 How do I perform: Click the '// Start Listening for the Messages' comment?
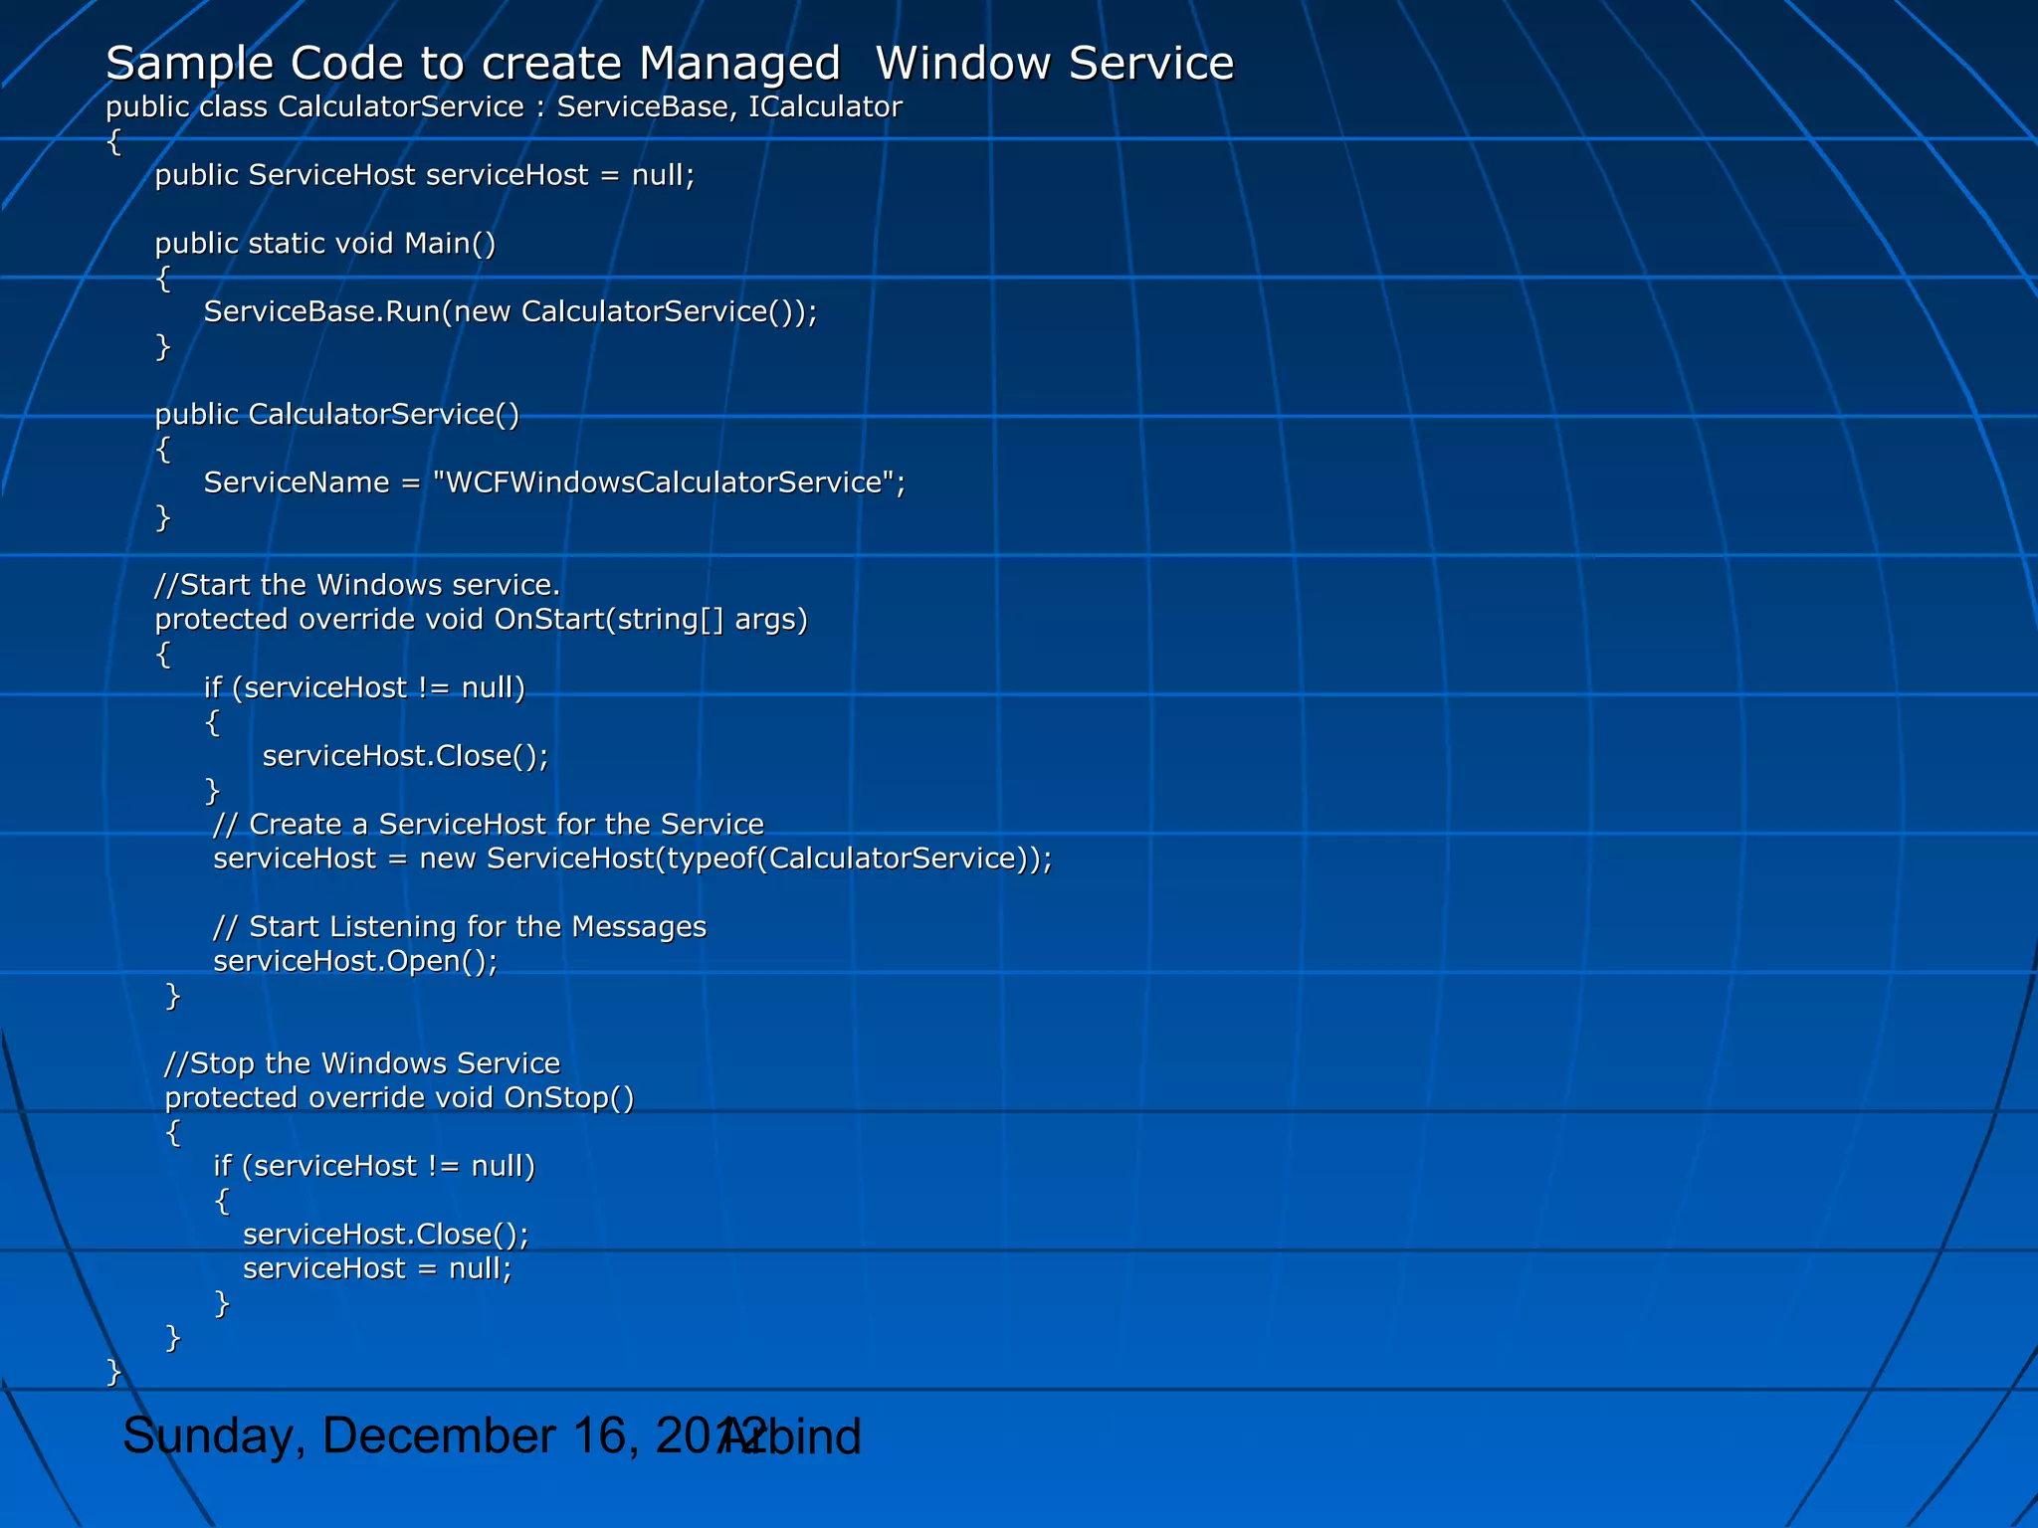coord(459,927)
